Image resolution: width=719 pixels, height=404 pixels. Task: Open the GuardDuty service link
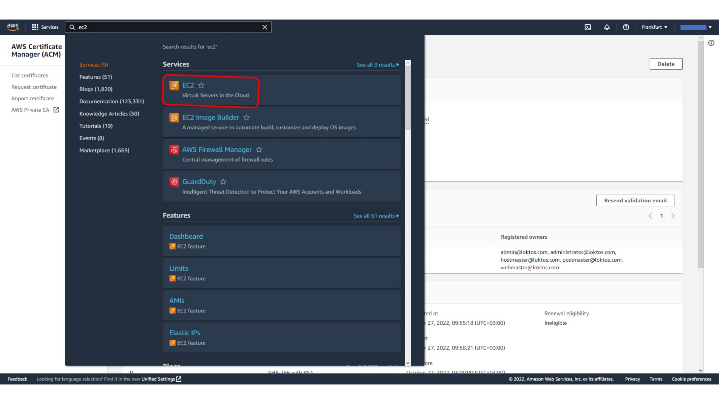(x=199, y=181)
